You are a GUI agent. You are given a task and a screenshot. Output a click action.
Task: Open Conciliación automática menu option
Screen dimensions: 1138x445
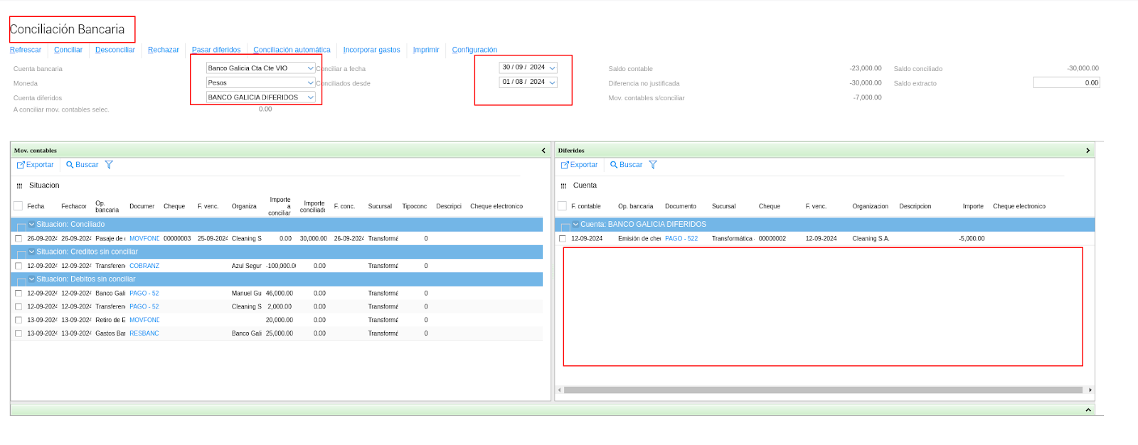[292, 50]
